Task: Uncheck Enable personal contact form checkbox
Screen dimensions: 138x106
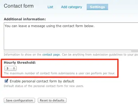Action: tap(6, 81)
